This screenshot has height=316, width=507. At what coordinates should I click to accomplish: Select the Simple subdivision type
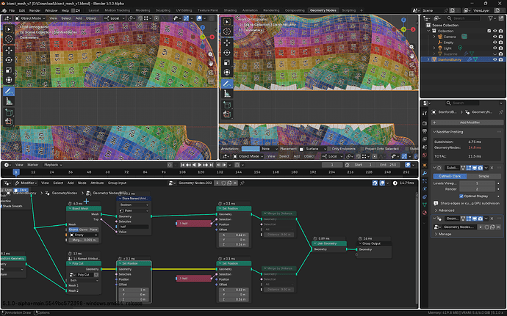coord(483,176)
